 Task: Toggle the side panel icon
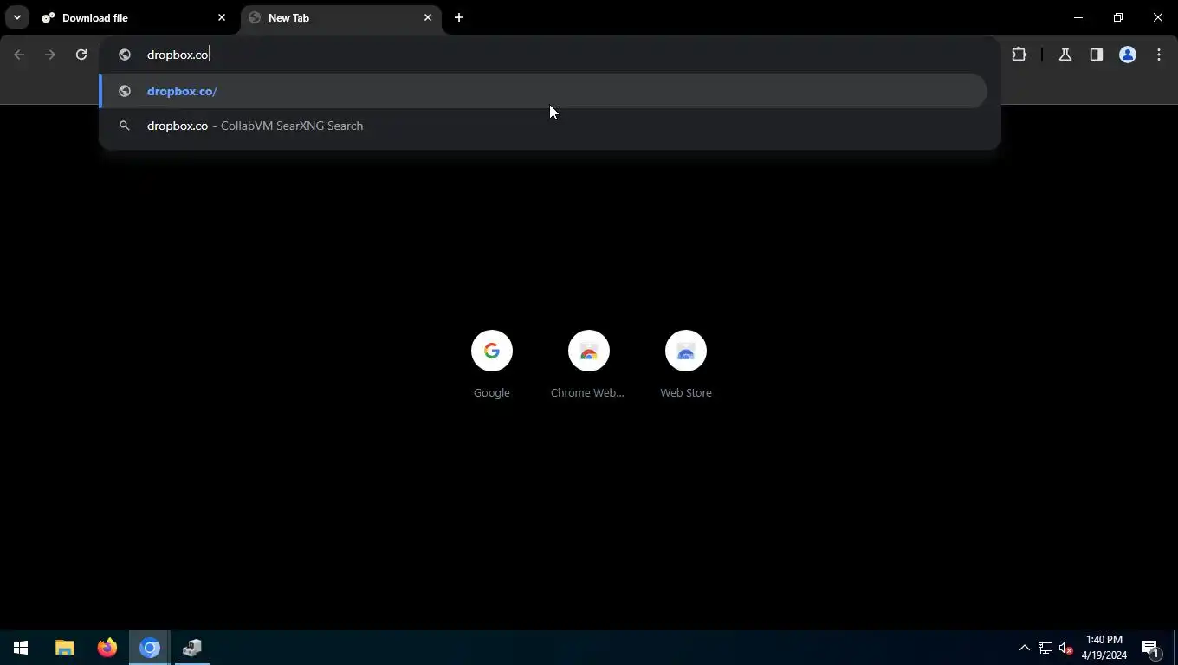point(1097,55)
